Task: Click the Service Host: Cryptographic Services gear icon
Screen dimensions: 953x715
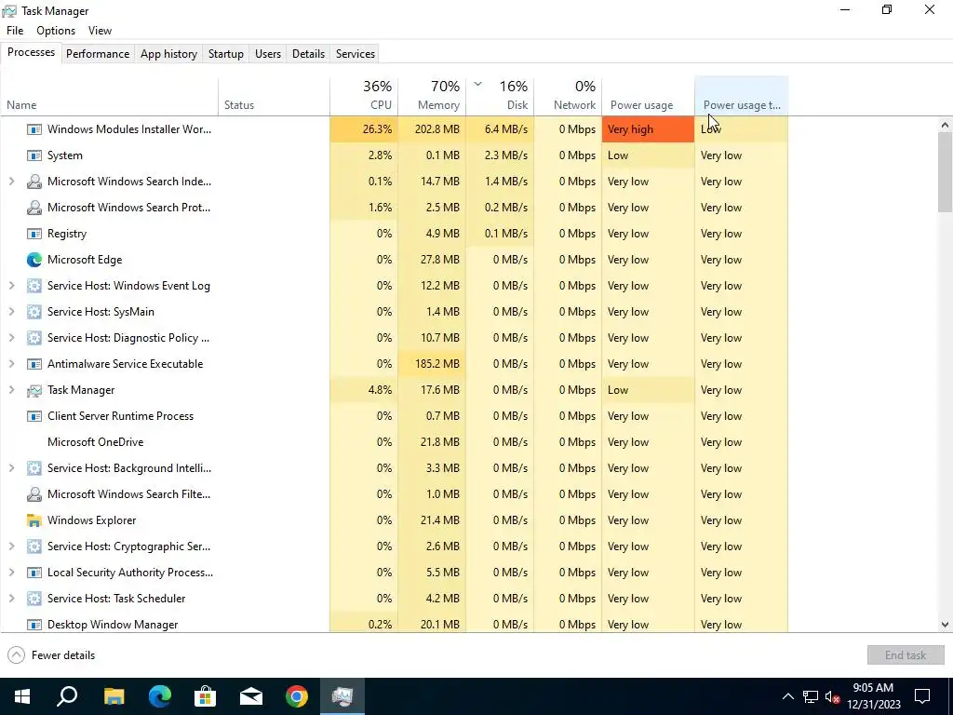Action: coord(34,546)
